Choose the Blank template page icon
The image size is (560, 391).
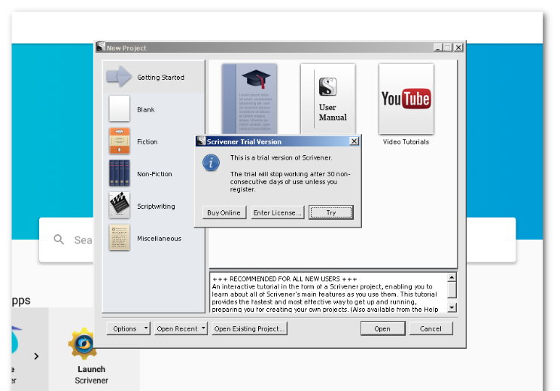119,108
